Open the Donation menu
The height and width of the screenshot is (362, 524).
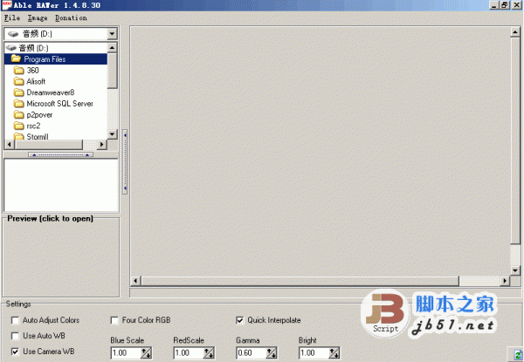[71, 18]
